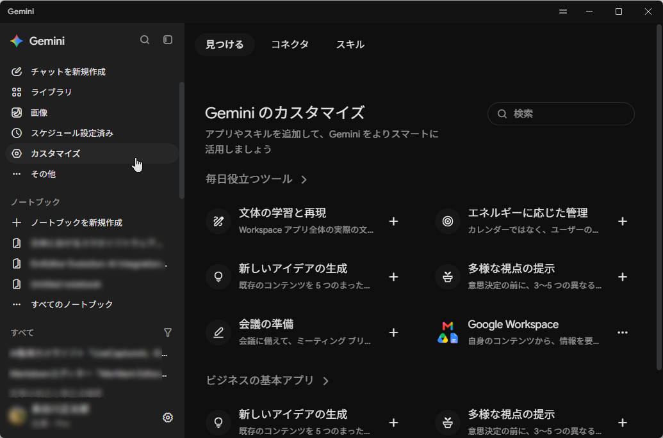Expand その他 in sidebar
The height and width of the screenshot is (438, 663).
92,174
